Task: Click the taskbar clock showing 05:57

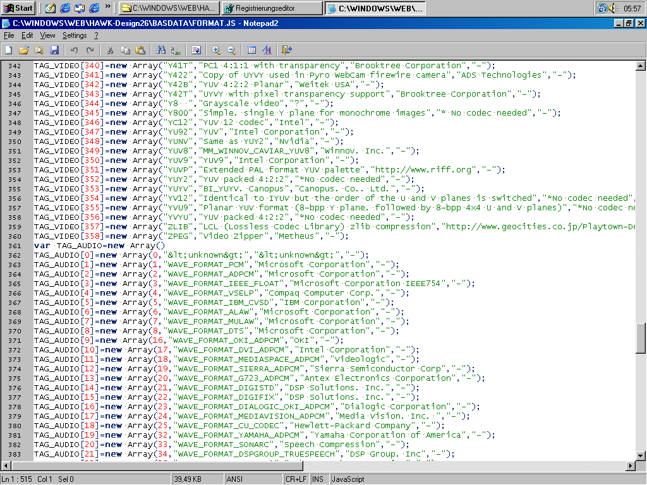Action: tap(632, 8)
